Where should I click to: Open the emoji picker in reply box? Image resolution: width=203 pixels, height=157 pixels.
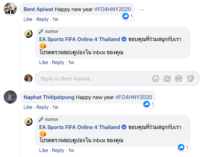coord(156,78)
